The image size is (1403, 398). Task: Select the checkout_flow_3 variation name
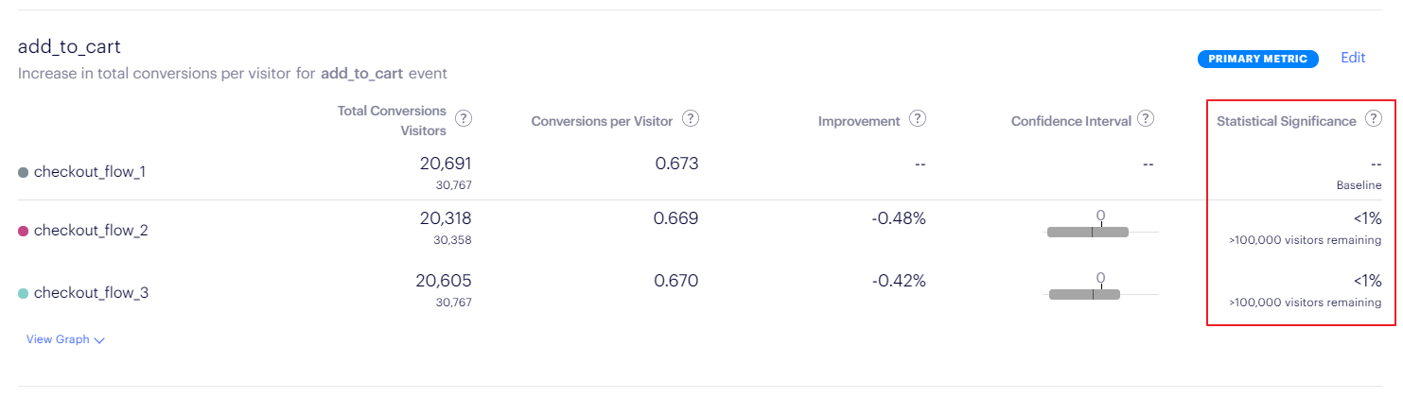point(91,293)
